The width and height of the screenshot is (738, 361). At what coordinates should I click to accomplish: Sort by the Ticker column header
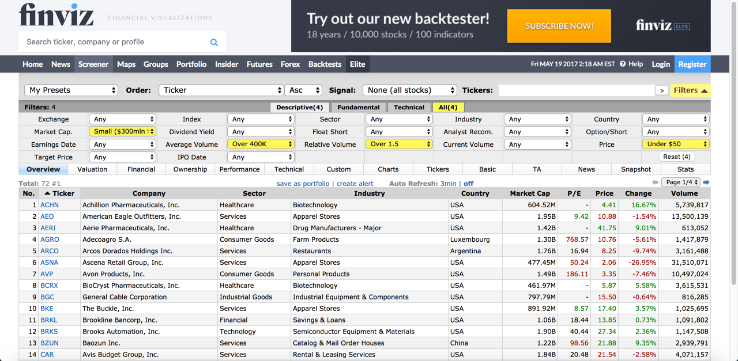click(x=60, y=193)
